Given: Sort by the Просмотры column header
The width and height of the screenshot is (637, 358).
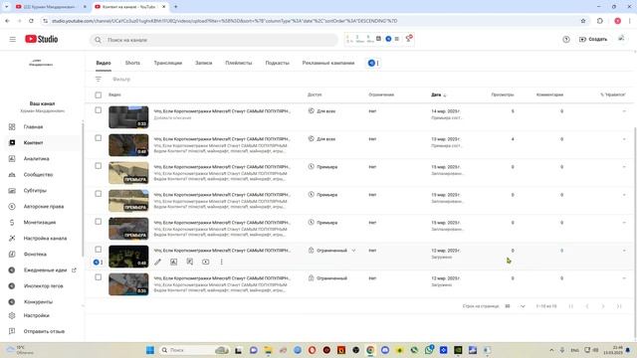Looking at the screenshot, I should (502, 94).
